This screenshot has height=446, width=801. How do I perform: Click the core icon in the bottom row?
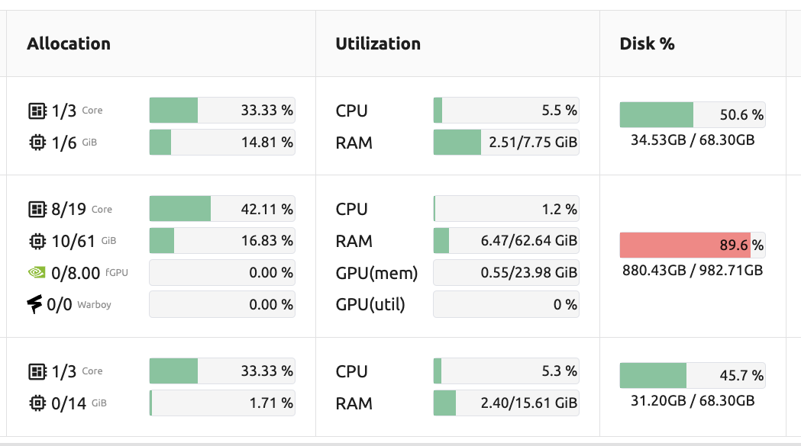point(37,372)
